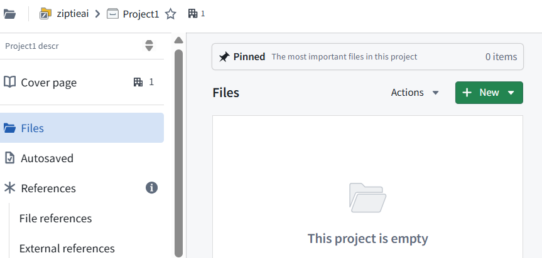Click the open folder icon in the top bar

point(9,14)
